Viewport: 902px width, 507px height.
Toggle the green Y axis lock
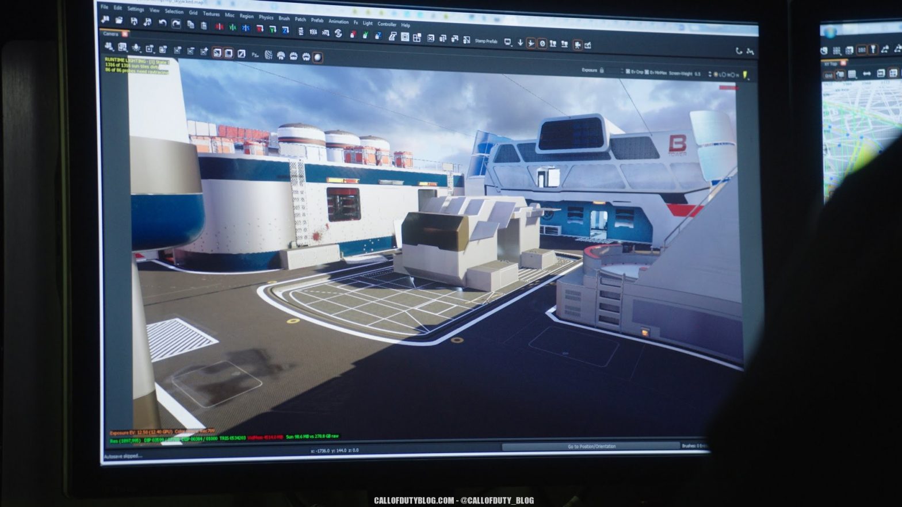(x=365, y=34)
